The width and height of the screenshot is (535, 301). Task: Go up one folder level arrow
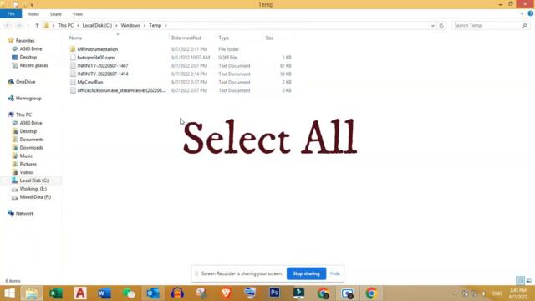pos(37,26)
